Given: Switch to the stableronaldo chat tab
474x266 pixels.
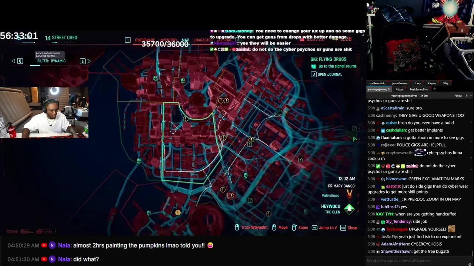Looking at the screenshot, I should 377,83.
